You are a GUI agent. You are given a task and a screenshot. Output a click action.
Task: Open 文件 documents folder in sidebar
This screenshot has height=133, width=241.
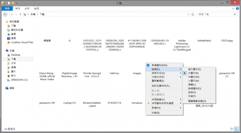pyautogui.click(x=11, y=63)
